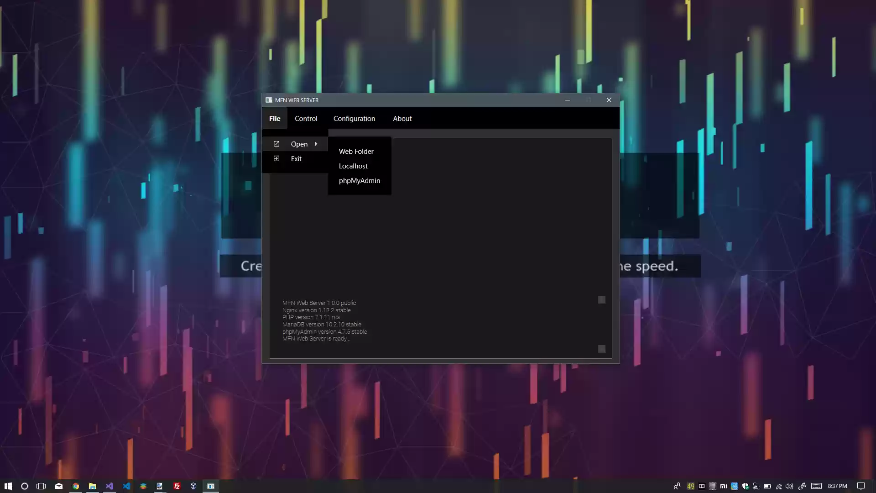Click the VirtualBox cube taskbar icon

(x=193, y=486)
